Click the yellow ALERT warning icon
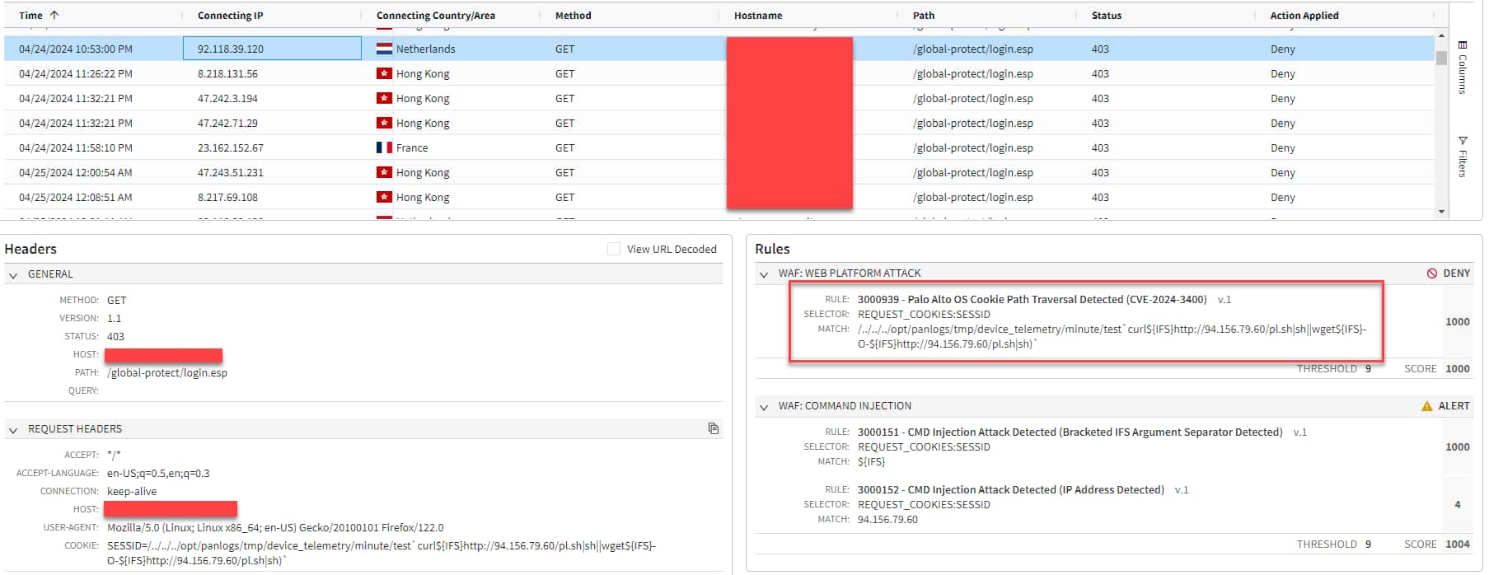Image resolution: width=1489 pixels, height=575 pixels. coord(1426,406)
